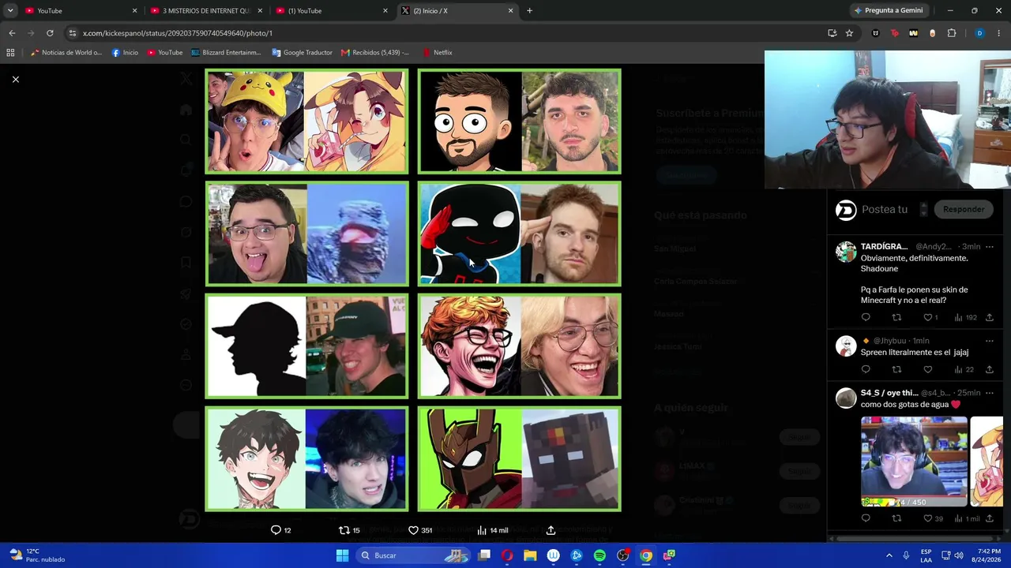Reply to the S4_S comment
This screenshot has height=568, width=1011.
click(x=866, y=518)
